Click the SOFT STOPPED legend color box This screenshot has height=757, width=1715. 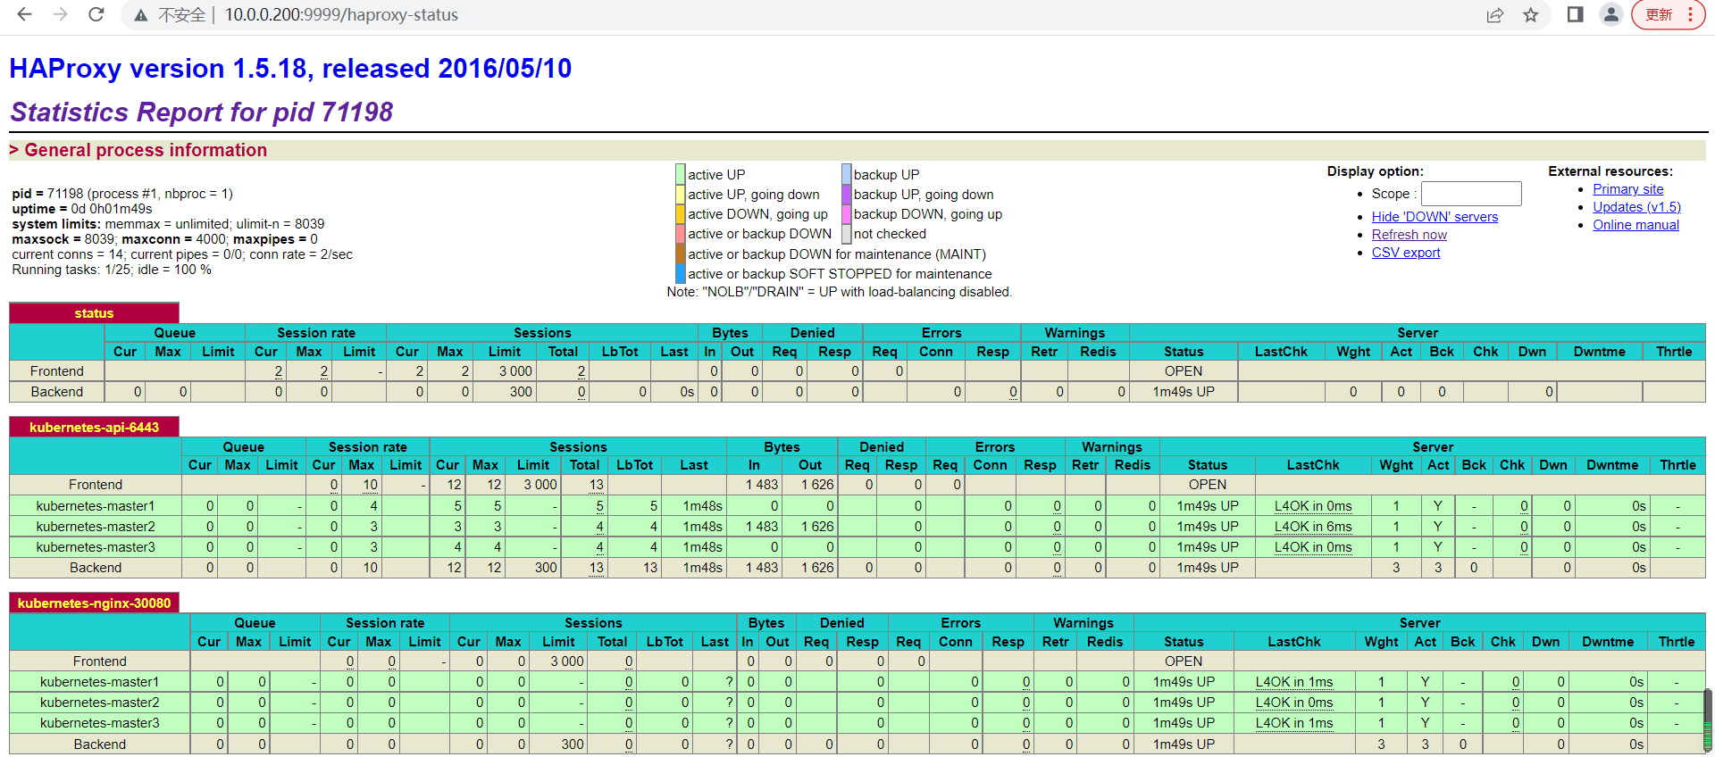click(681, 273)
